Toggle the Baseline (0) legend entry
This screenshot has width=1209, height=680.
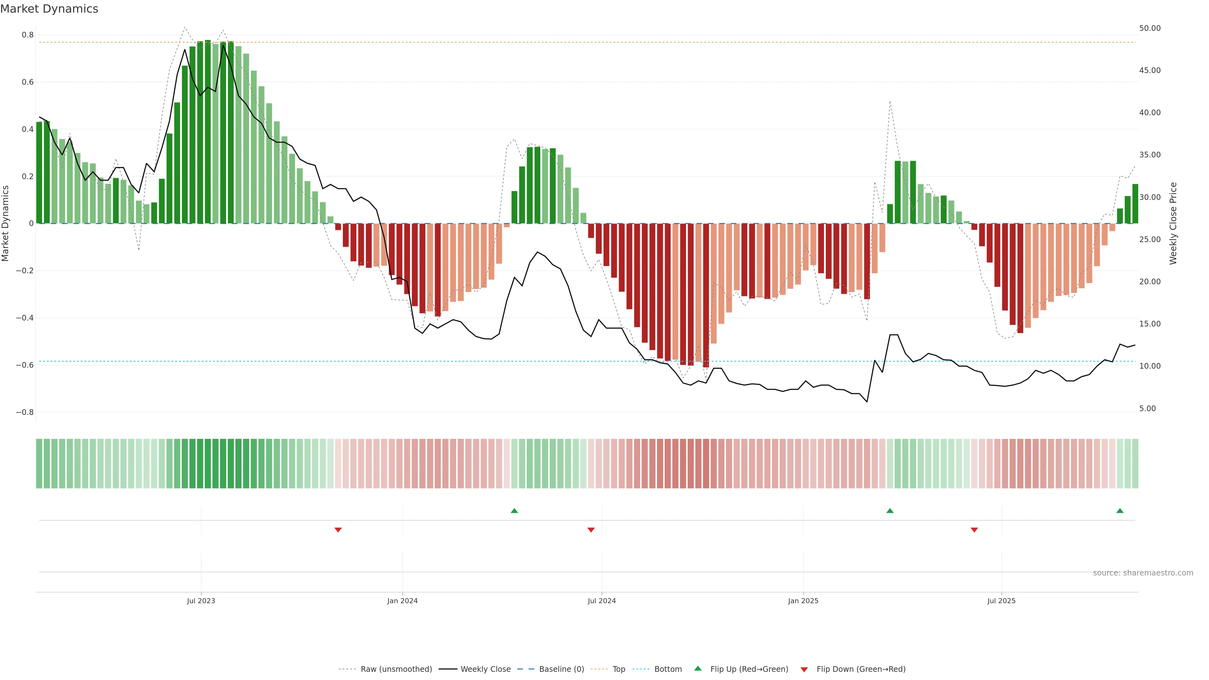click(561, 669)
